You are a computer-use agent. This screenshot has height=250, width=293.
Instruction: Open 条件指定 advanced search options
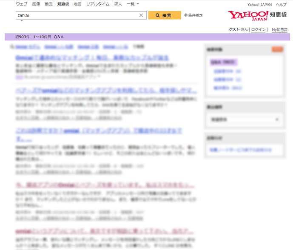193,15
